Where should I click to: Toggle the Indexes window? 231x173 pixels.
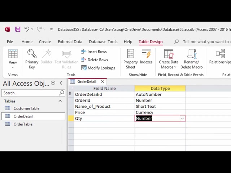[x=146, y=57]
